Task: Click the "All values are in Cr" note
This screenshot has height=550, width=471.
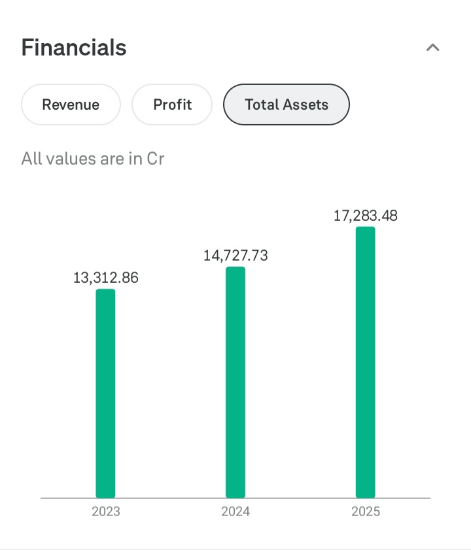Action: pyautogui.click(x=93, y=158)
